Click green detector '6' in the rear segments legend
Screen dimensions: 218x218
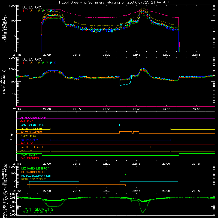click(43, 63)
